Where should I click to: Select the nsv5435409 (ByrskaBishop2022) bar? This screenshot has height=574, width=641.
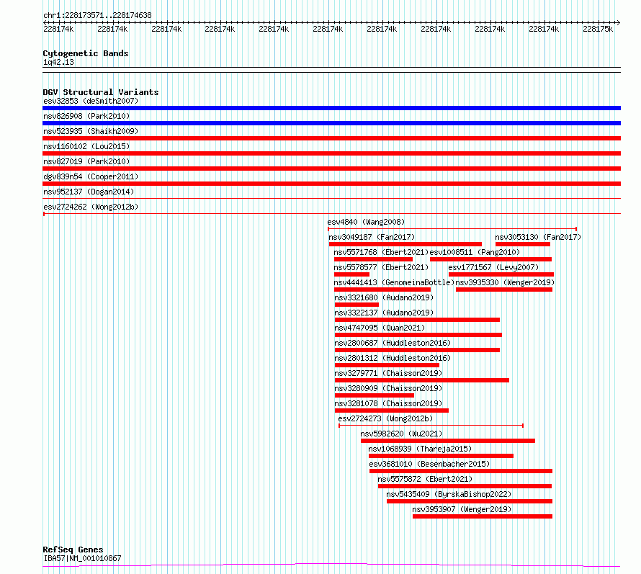[470, 501]
